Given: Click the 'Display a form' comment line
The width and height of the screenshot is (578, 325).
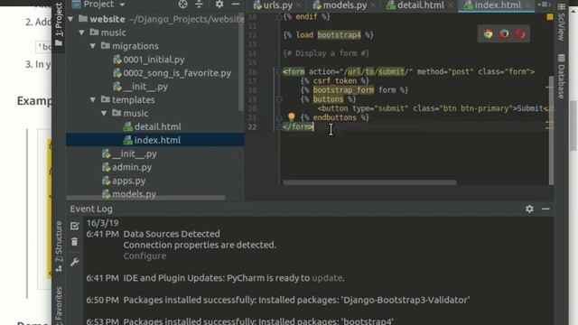Looking at the screenshot, I should [326, 53].
